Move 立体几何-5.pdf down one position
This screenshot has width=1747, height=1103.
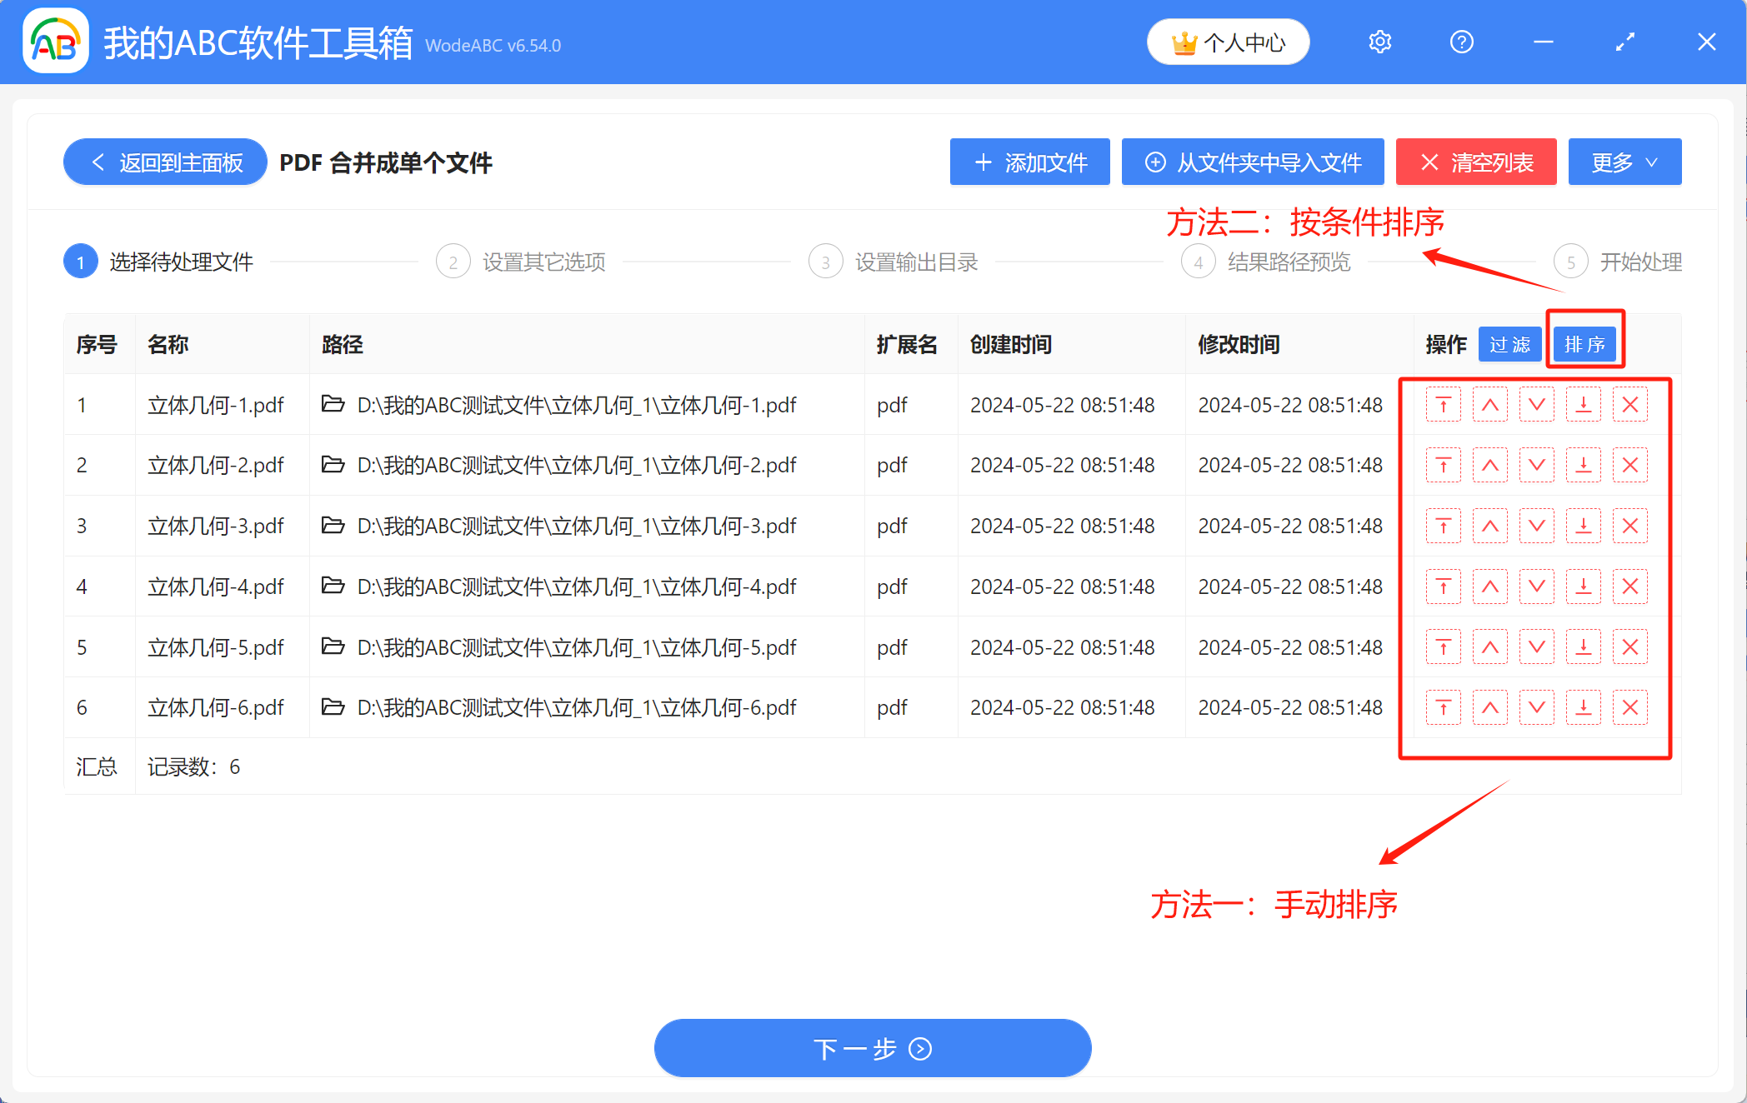pyautogui.click(x=1537, y=646)
